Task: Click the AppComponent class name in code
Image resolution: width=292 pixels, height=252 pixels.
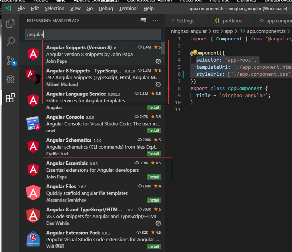Action: click(245, 88)
